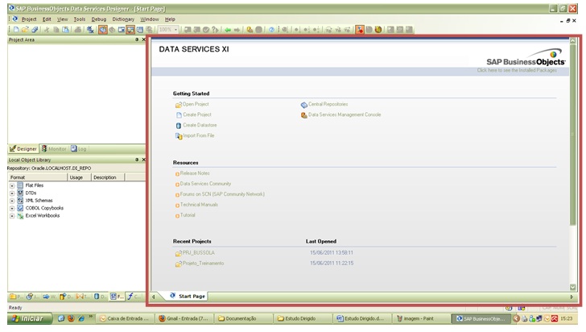This screenshot has width=586, height=332.
Task: Open Forums on SCN link
Action: pyautogui.click(x=222, y=194)
